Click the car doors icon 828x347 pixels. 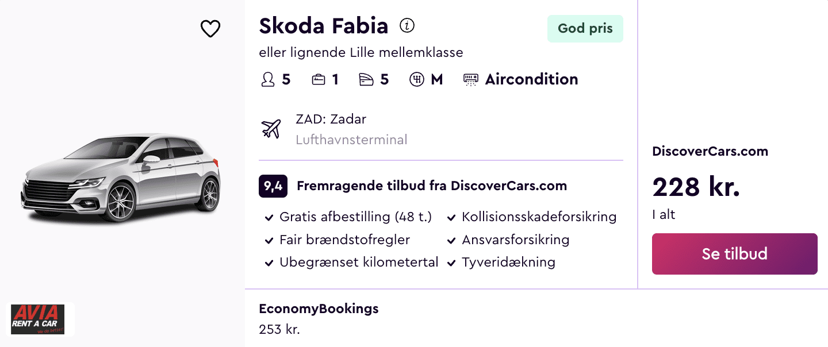point(366,79)
